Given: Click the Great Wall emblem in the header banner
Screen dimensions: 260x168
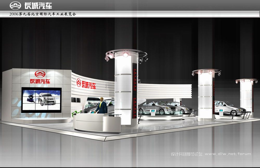Looking at the screenshot, I should [x=15, y=5].
